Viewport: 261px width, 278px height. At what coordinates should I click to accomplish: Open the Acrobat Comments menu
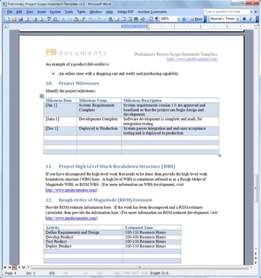[x=153, y=12]
